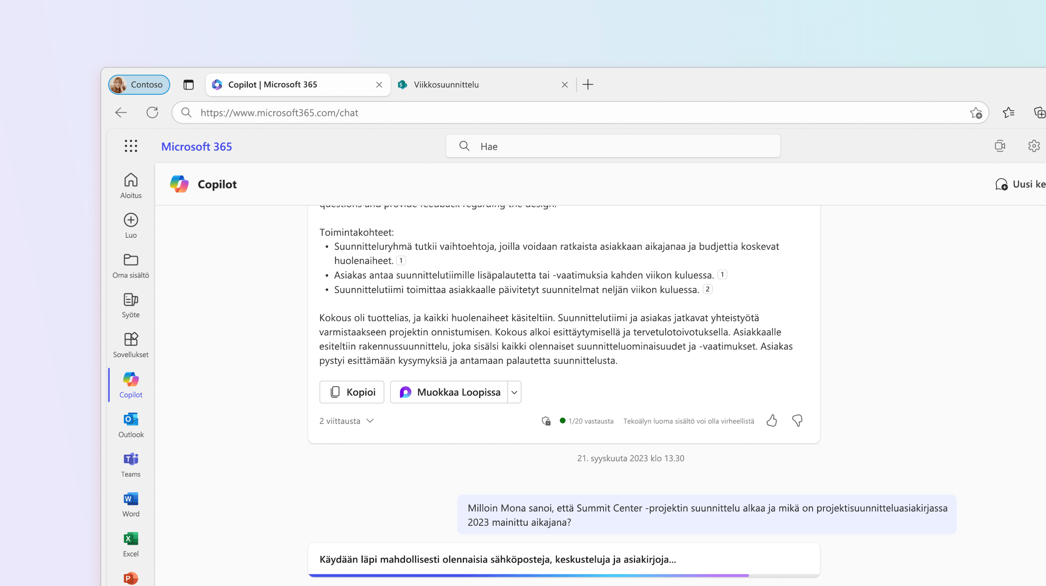The width and height of the screenshot is (1046, 586).
Task: Click the Copilot logo in header
Action: [x=179, y=184]
